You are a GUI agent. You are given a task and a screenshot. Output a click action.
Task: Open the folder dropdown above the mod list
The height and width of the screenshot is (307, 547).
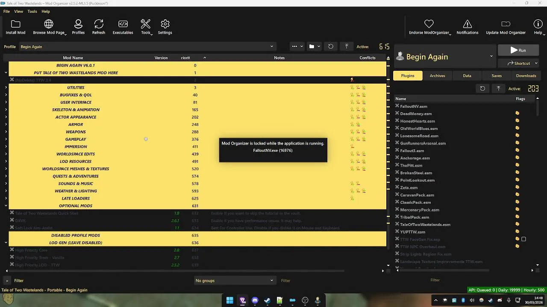coord(315,46)
